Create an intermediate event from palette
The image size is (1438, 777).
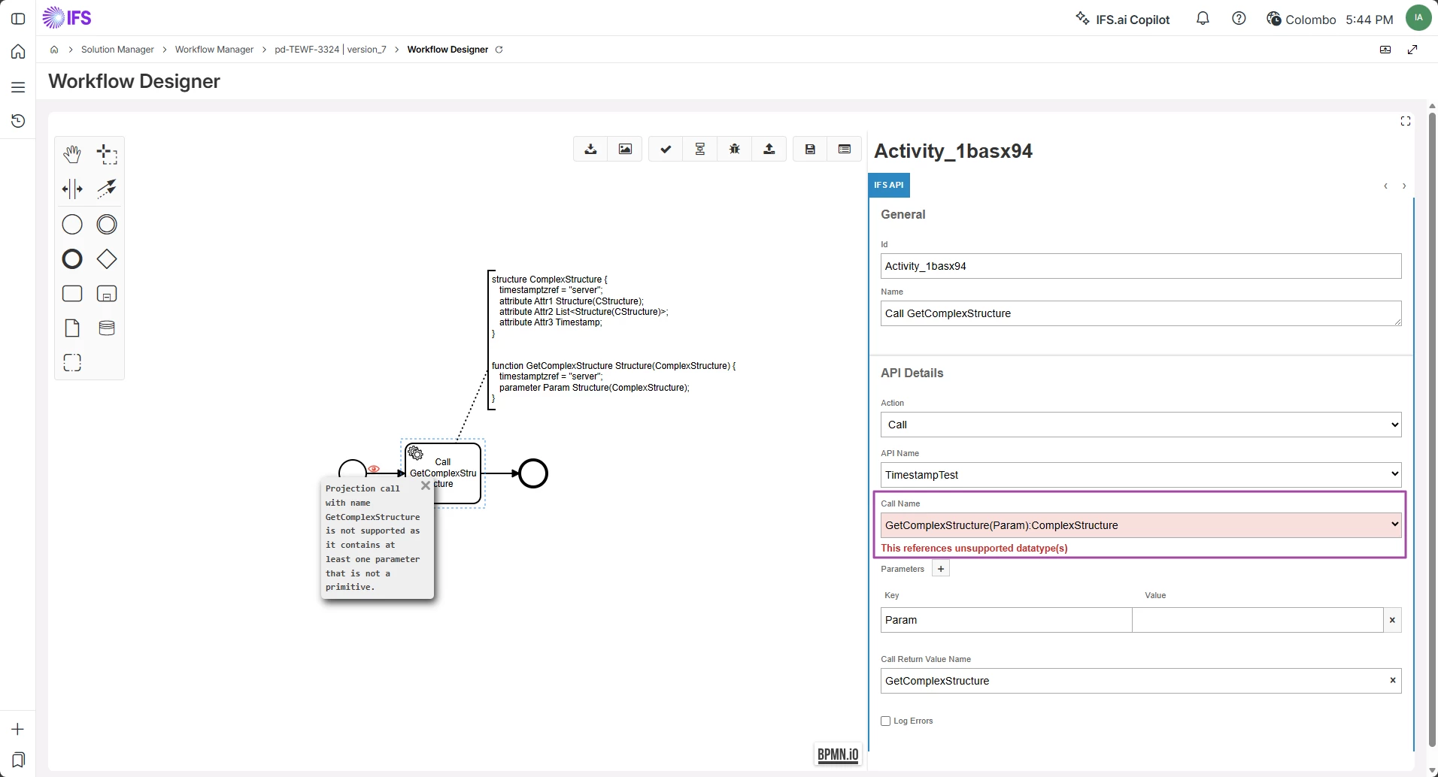[x=107, y=224]
